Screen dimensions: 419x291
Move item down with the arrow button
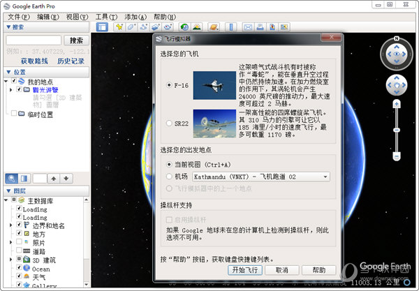pyautogui.click(x=66, y=179)
